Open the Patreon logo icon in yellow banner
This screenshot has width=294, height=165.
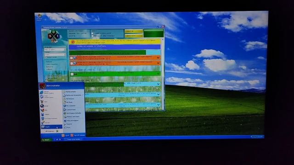tap(73, 42)
